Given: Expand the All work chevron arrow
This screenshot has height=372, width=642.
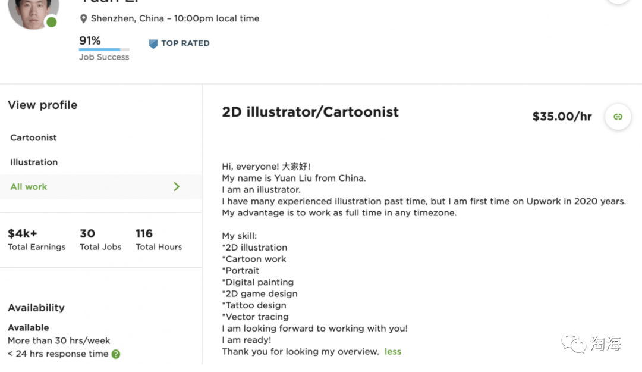Looking at the screenshot, I should (177, 187).
